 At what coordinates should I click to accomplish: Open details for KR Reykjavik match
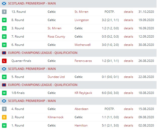[128, 93]
